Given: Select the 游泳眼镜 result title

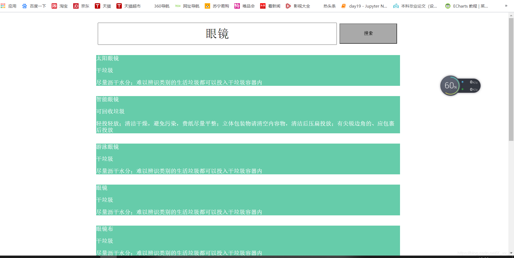Looking at the screenshot, I should point(107,147).
